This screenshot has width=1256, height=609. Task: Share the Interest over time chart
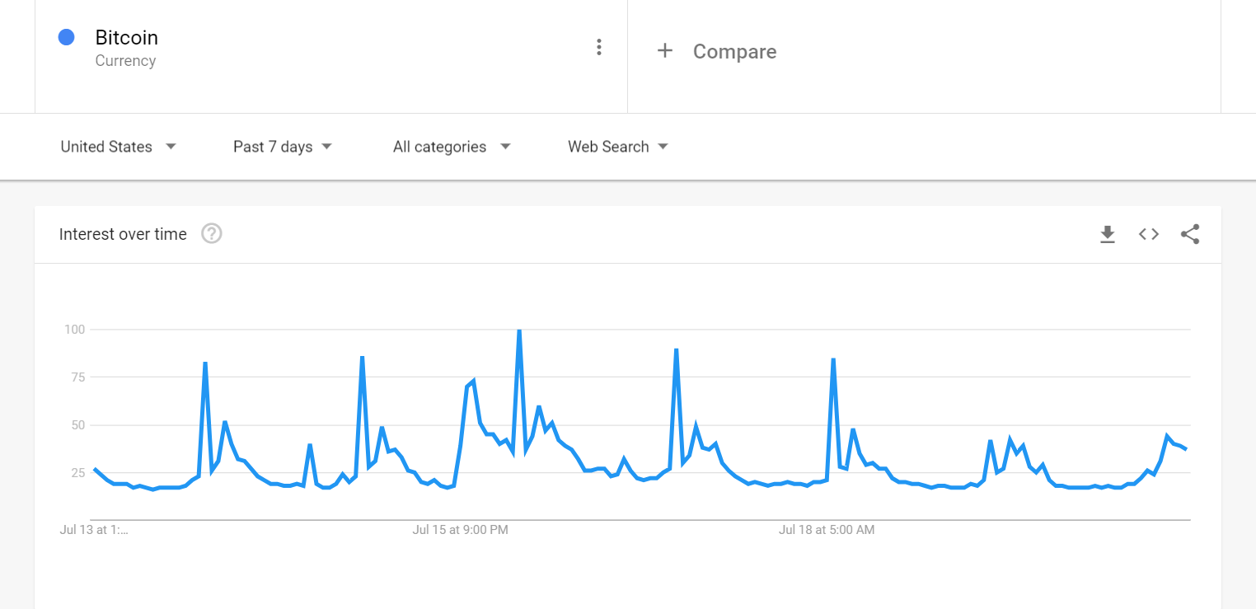click(1190, 234)
